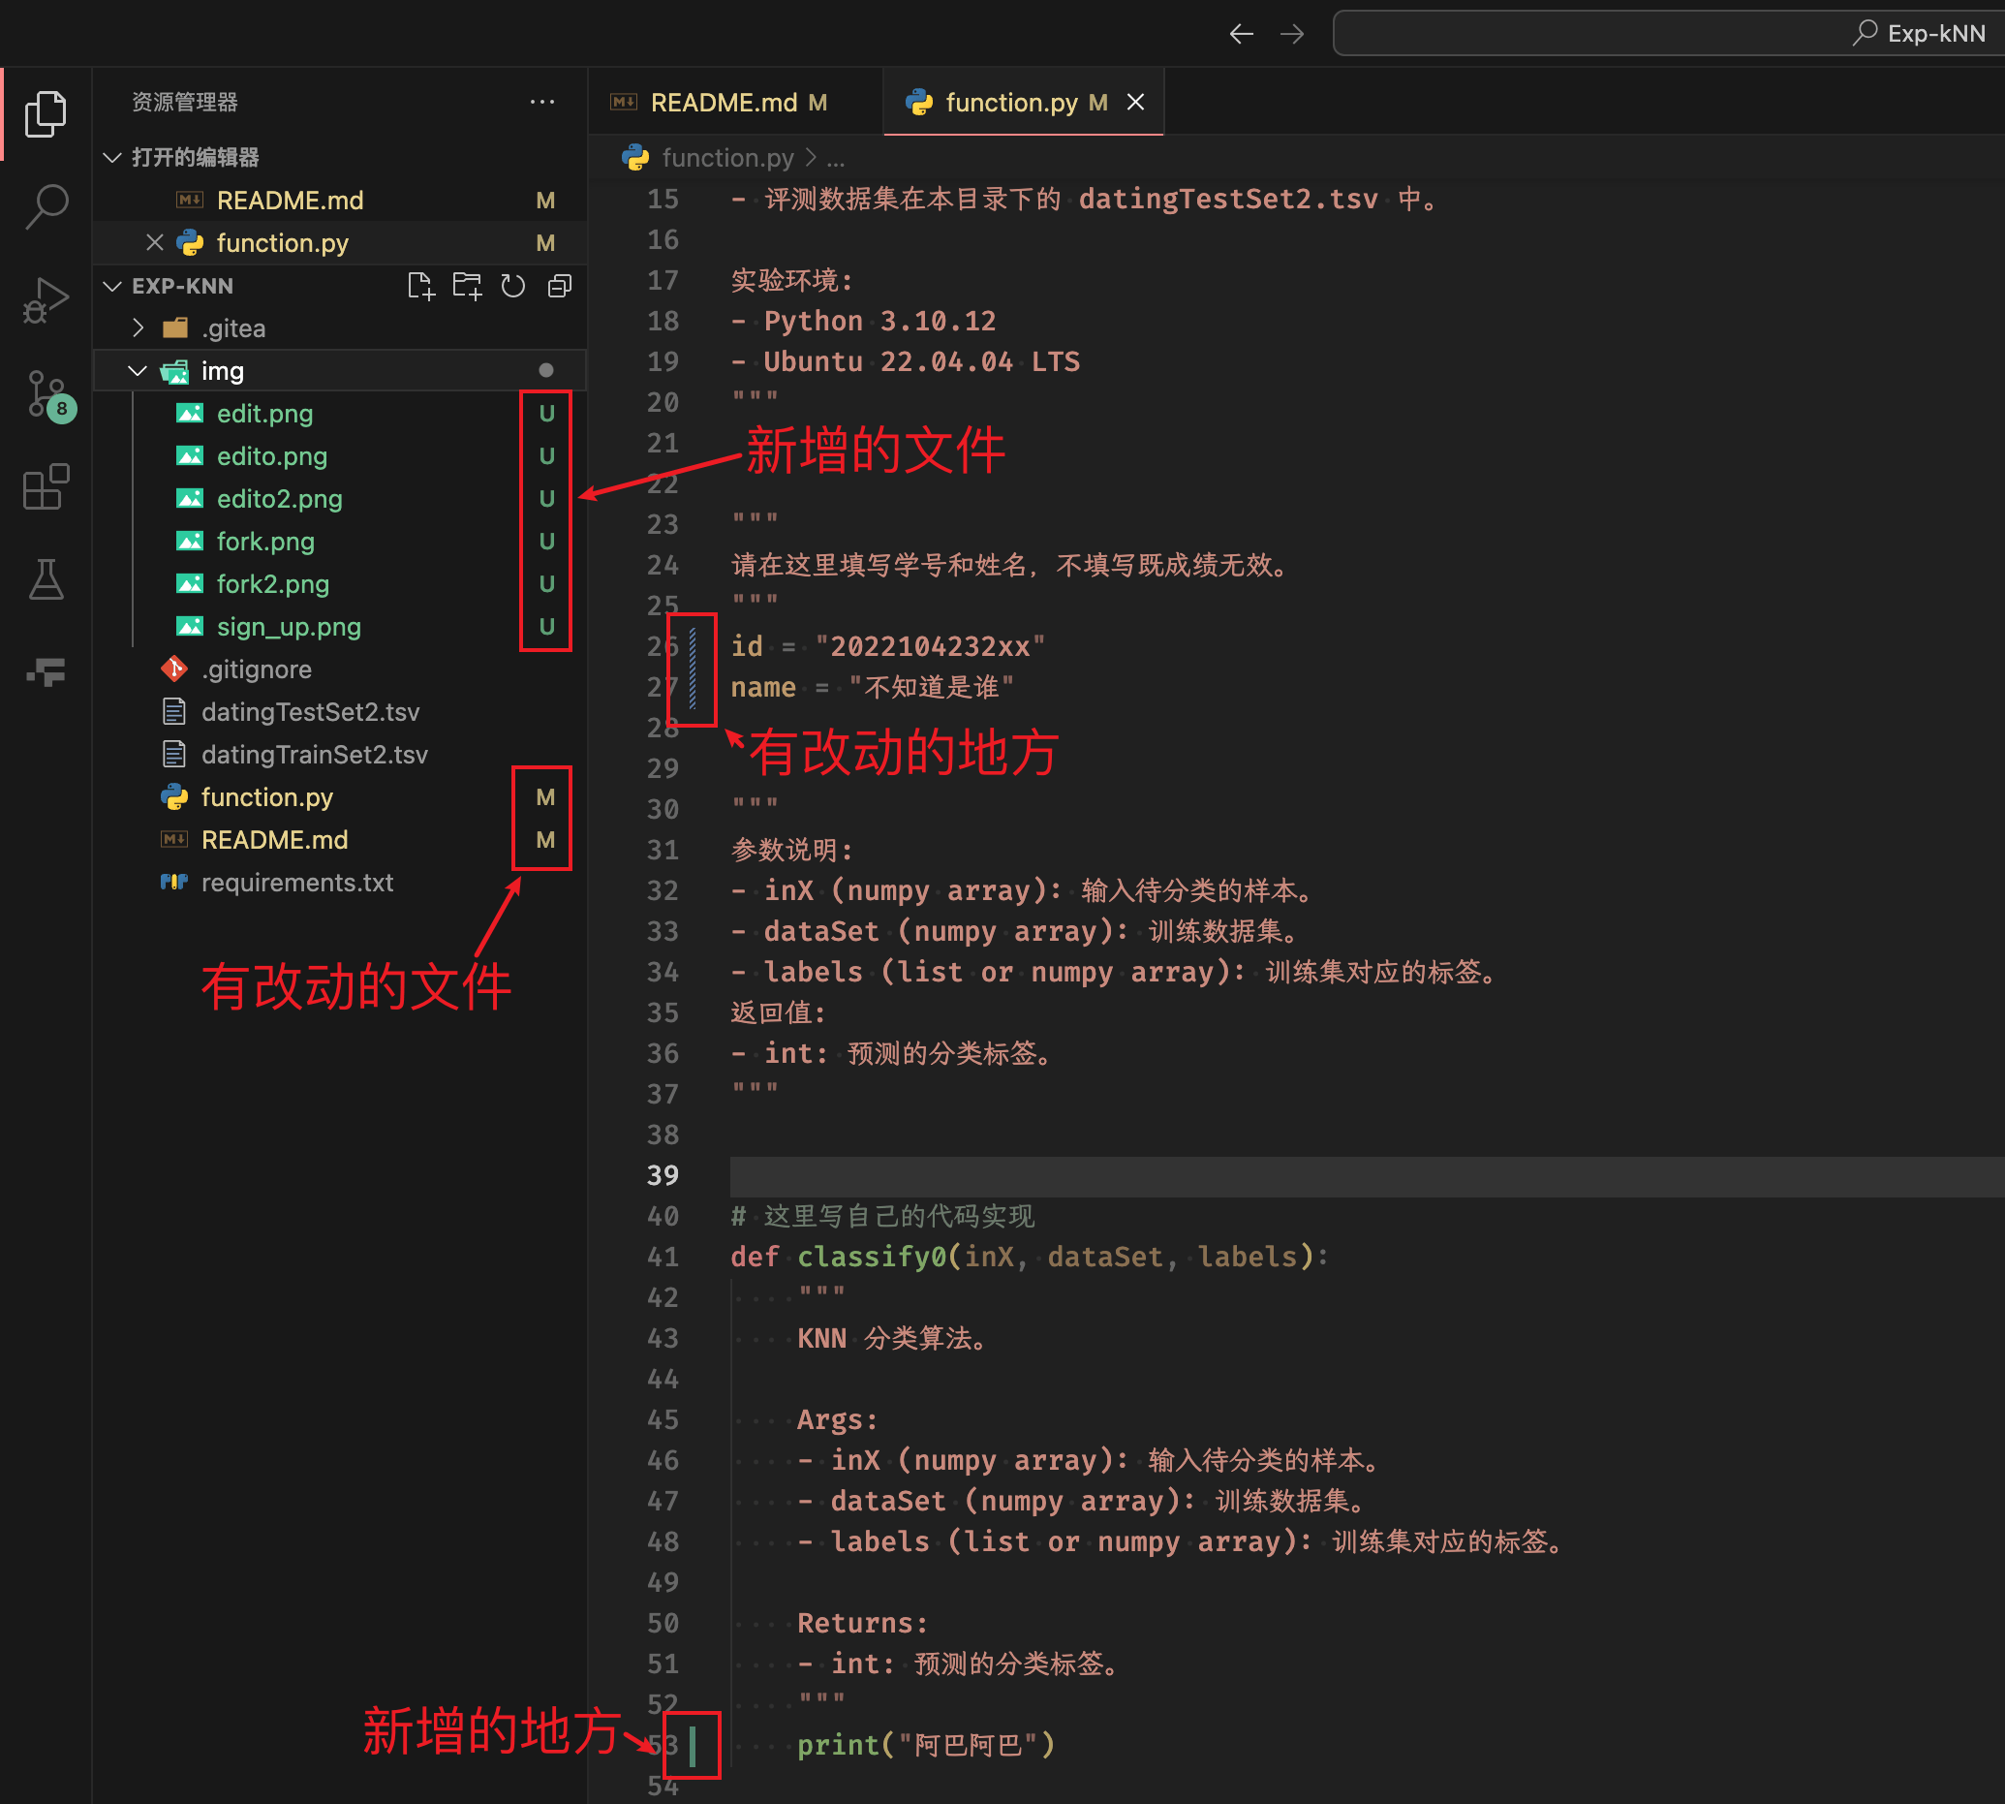Open datingTrainSet2.tsv file

340,755
